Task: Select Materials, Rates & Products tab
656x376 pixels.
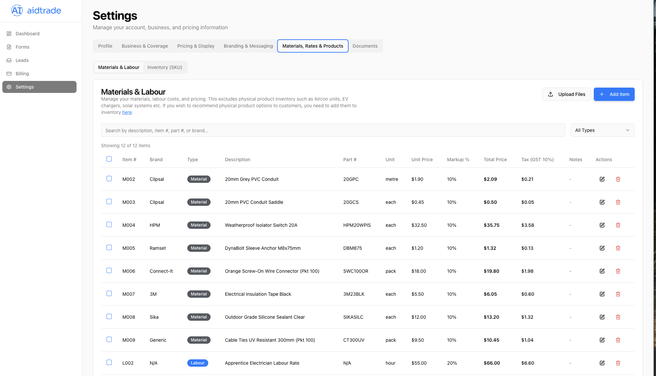Action: (x=313, y=46)
